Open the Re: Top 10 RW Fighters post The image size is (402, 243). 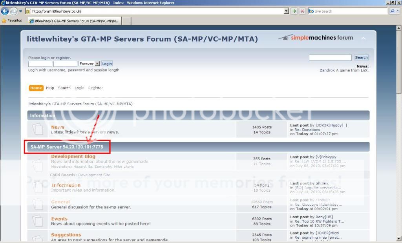pos(319,221)
